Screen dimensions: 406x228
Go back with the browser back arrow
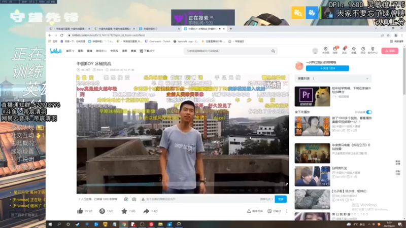pyautogui.click(x=50, y=35)
